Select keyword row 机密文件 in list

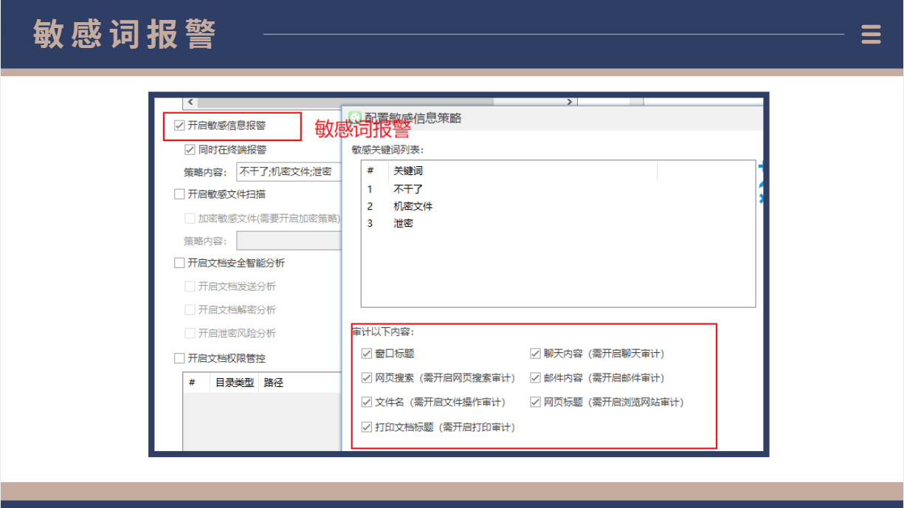(x=413, y=206)
